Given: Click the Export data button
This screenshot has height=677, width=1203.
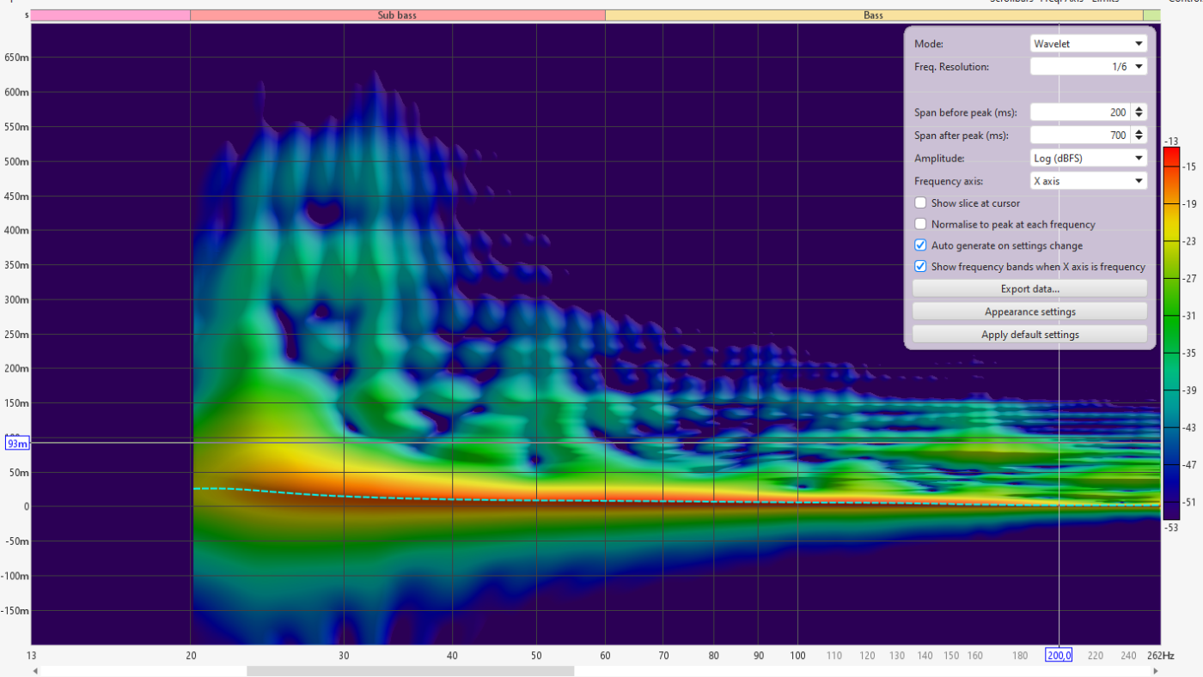Looking at the screenshot, I should click(x=1029, y=289).
